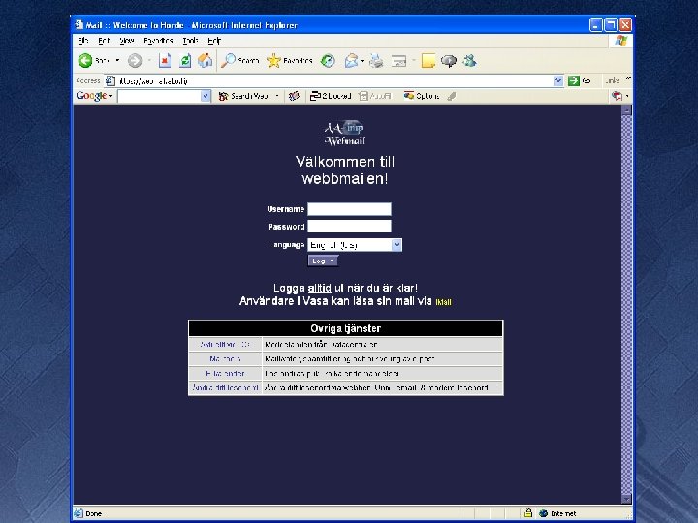Expand the Search Web dropdown arrow
Screen dimensions: 698x523
277,96
